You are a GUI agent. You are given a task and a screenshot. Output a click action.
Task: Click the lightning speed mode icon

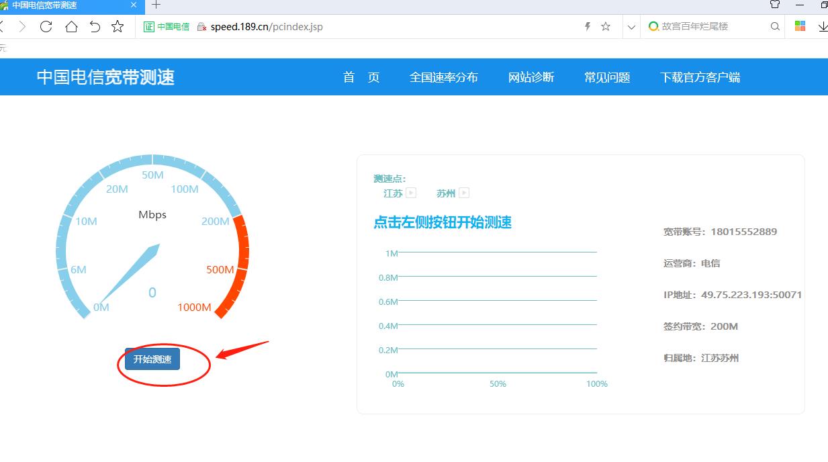[x=588, y=27]
